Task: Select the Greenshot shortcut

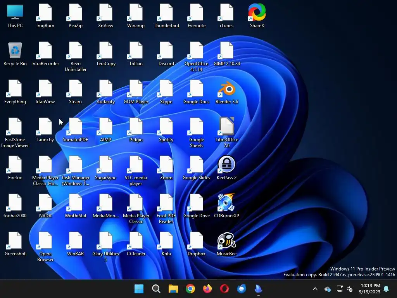Action: [x=15, y=244]
